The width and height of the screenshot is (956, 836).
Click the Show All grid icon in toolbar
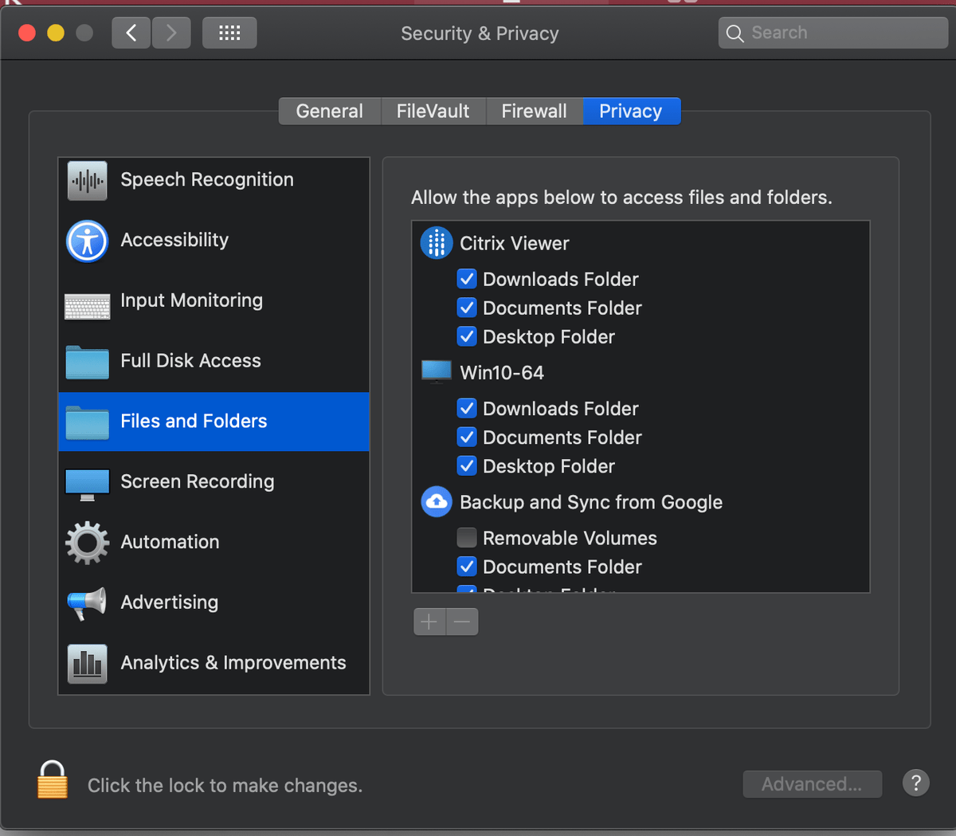pos(229,33)
